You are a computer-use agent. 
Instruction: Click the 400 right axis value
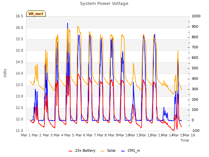coord(195,78)
